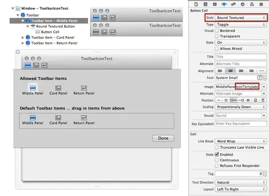Open the View Effects inspector tab

click(261, 4)
